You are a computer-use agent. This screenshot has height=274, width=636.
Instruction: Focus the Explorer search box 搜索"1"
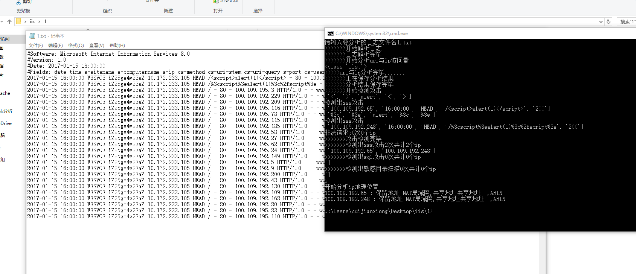[627, 21]
